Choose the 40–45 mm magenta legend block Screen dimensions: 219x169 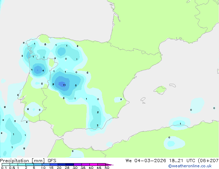coord(94,165)
